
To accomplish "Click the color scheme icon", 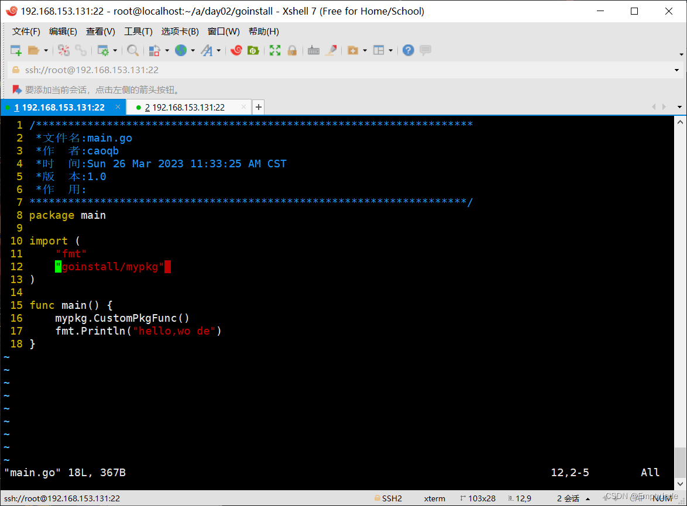I will 154,50.
